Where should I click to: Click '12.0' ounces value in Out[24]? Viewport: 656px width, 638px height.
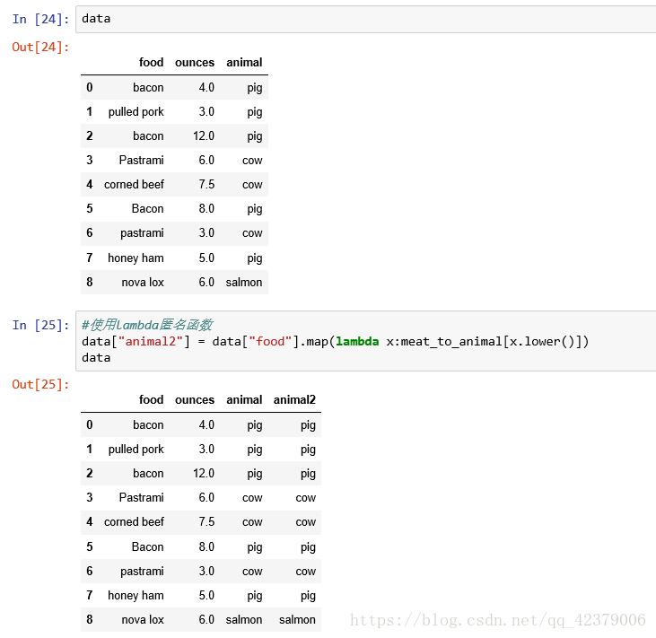click(x=204, y=136)
